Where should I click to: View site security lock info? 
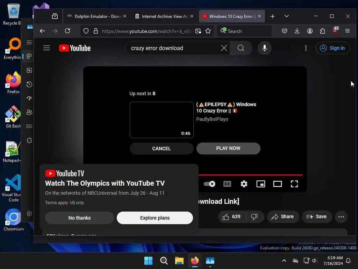96,31
